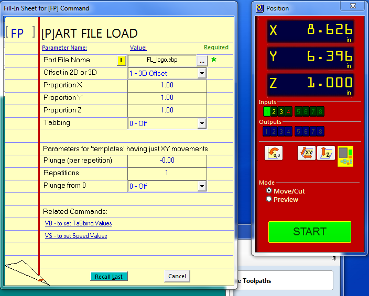
Task: Toggle Output 7 indicator
Action: (x=313, y=131)
